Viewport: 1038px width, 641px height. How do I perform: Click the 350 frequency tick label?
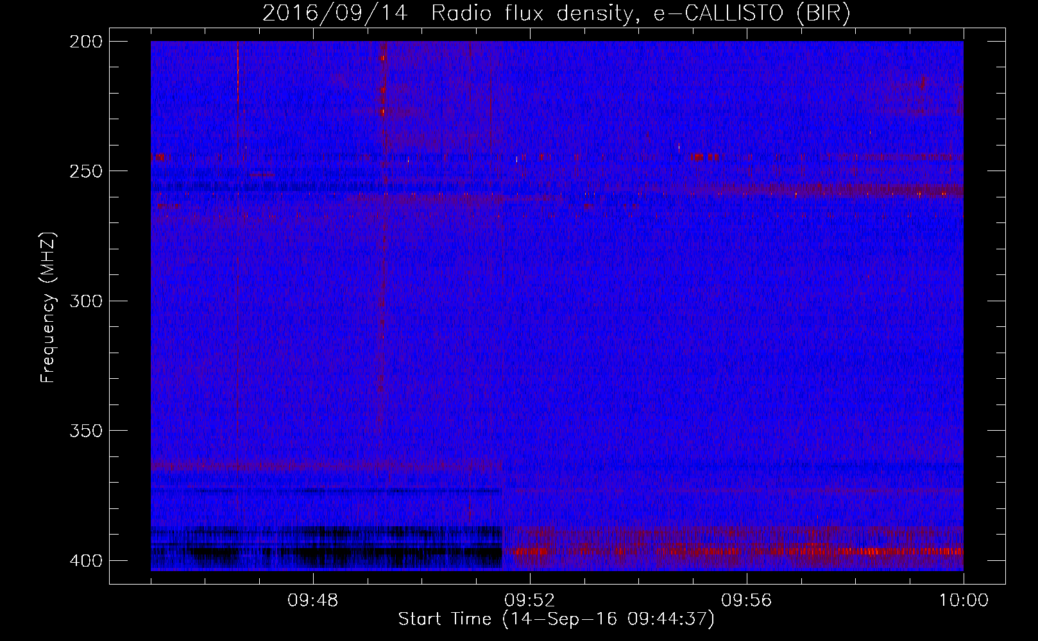pos(85,430)
